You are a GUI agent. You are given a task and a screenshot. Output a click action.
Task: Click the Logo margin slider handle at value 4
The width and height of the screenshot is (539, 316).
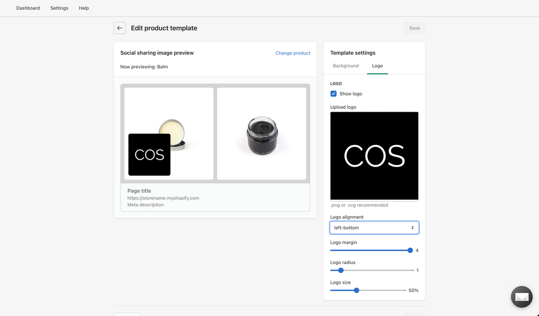point(410,250)
